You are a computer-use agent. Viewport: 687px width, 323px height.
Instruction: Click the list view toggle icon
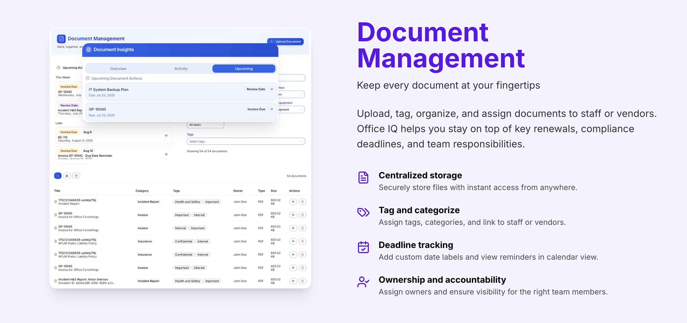(58, 176)
